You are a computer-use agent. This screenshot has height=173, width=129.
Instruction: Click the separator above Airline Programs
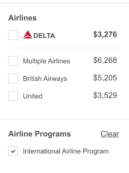(x=64, y=119)
